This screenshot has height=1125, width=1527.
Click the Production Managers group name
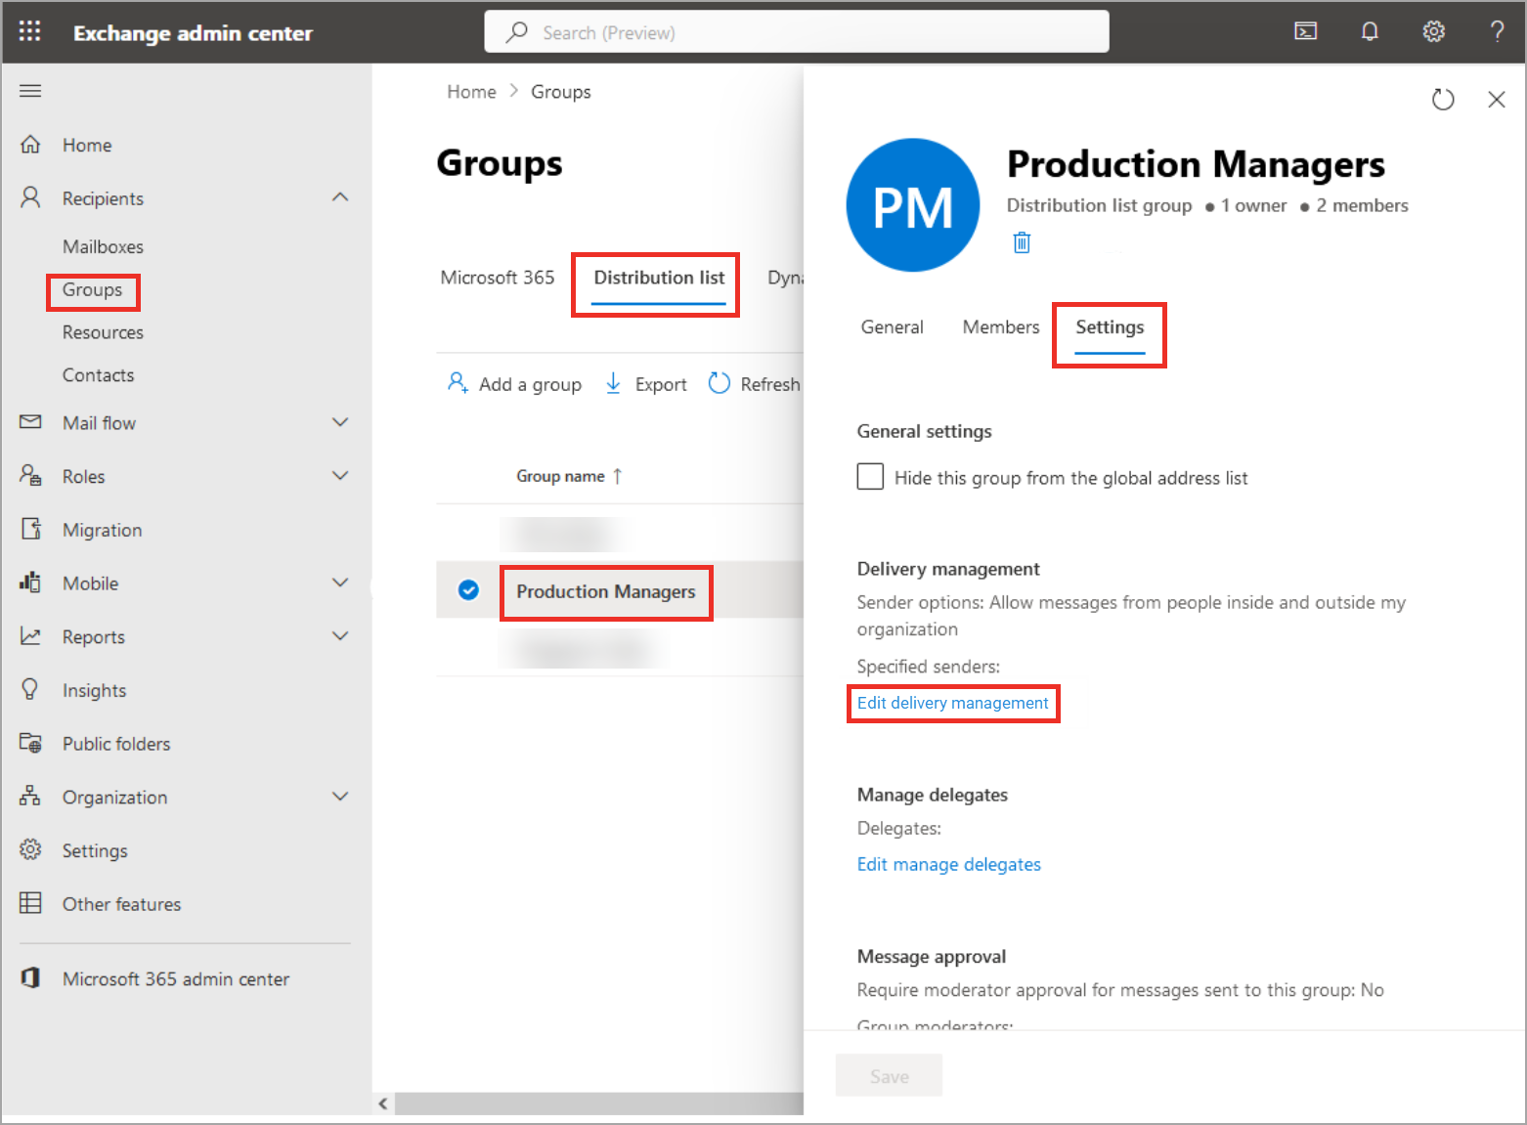click(605, 591)
